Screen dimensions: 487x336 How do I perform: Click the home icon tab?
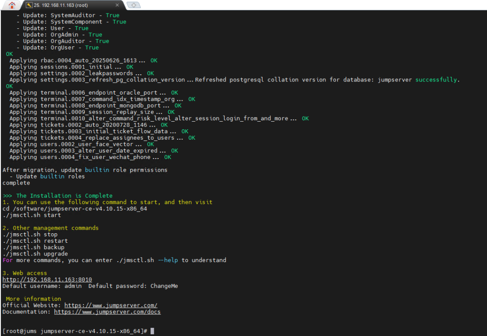pos(12,5)
